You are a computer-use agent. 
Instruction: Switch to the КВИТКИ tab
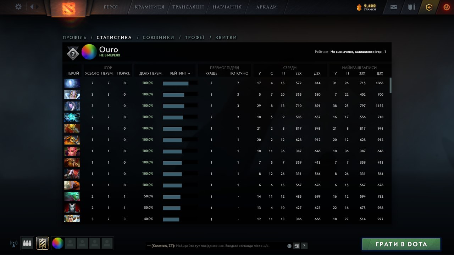(x=226, y=37)
